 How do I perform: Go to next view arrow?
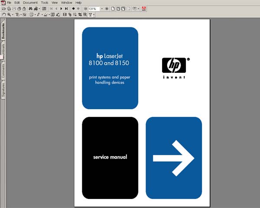point(78,9)
